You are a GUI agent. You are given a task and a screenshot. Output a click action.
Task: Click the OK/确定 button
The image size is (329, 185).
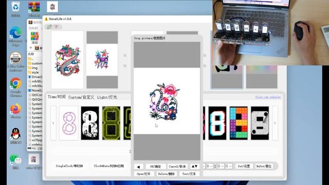tap(155, 166)
